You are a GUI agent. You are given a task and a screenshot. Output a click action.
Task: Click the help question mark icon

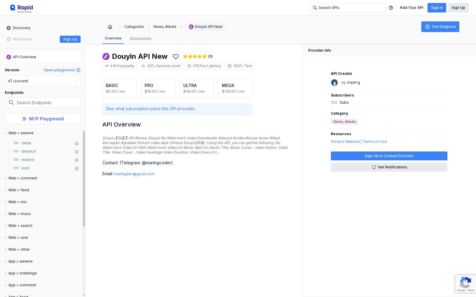point(391,8)
